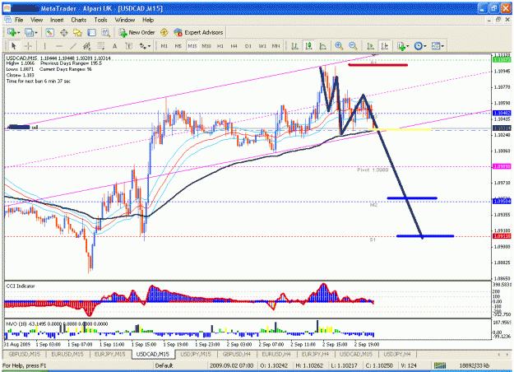The height and width of the screenshot is (372, 514).
Task: Select the text 'A' drawing tool
Action: pos(115,46)
